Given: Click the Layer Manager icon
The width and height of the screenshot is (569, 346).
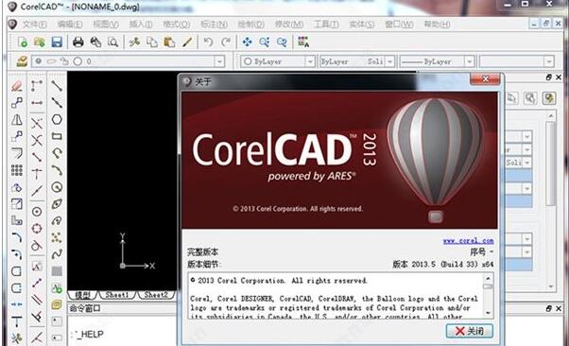Looking at the screenshot, I should pos(22,61).
